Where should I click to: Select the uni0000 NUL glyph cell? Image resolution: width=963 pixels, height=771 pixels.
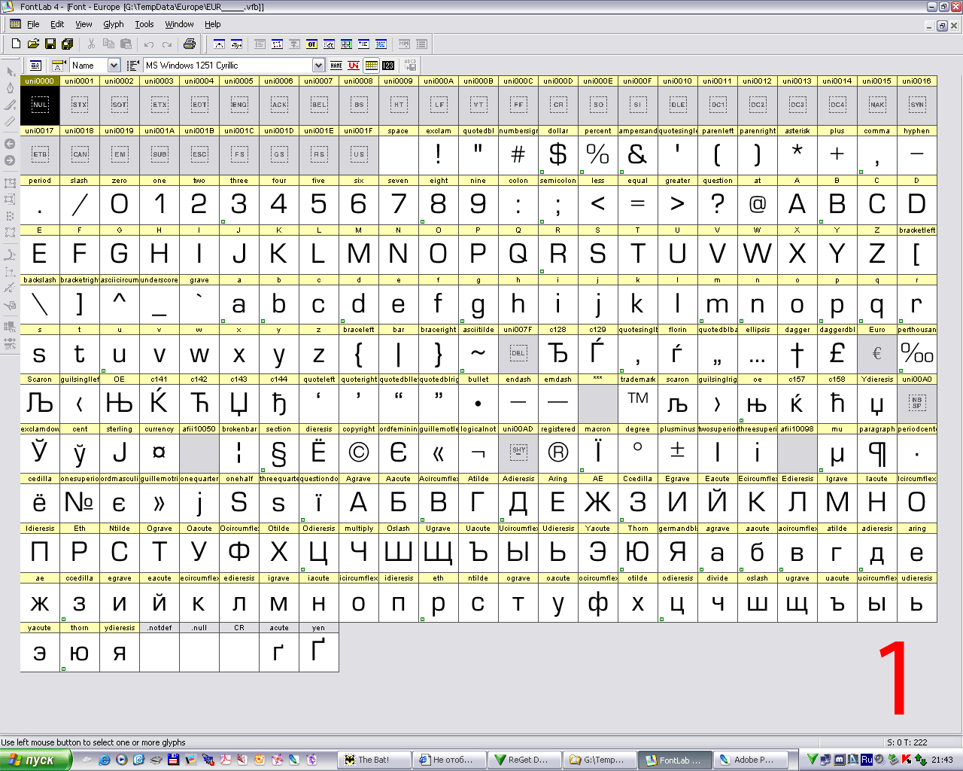click(x=40, y=100)
